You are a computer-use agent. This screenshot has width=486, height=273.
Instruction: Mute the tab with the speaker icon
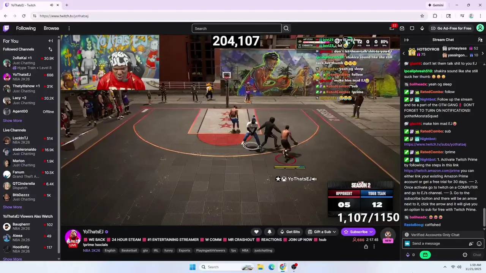(52, 5)
